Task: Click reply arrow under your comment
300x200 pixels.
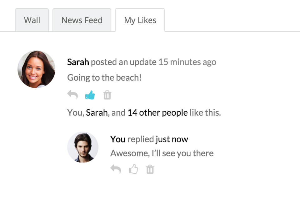Action: pyautogui.click(x=116, y=169)
